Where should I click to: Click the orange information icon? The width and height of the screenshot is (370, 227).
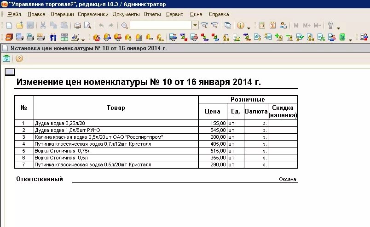pos(240,25)
